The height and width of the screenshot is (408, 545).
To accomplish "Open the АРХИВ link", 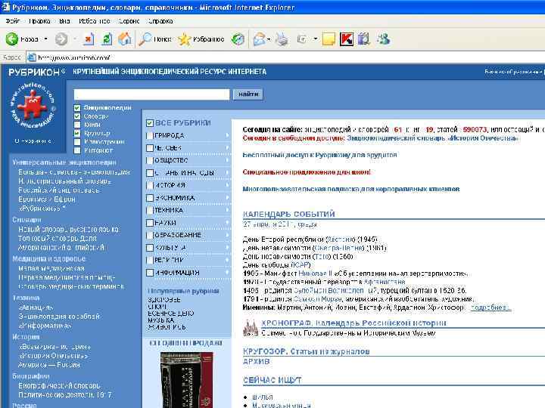I will [x=256, y=361].
